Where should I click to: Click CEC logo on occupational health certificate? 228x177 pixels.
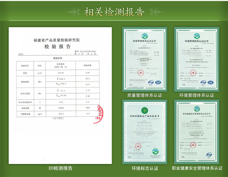pyautogui.click(x=197, y=109)
